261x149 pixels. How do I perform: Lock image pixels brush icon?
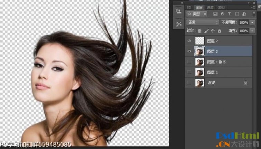206,31
